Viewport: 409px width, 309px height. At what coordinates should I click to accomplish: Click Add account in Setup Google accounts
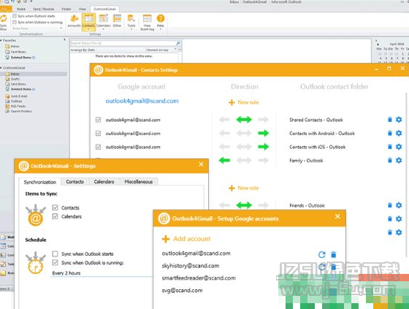[186, 239]
